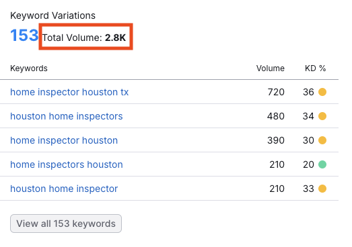Image resolution: width=352 pixels, height=247 pixels.
Task: Click KD value 33
Action: click(x=308, y=189)
